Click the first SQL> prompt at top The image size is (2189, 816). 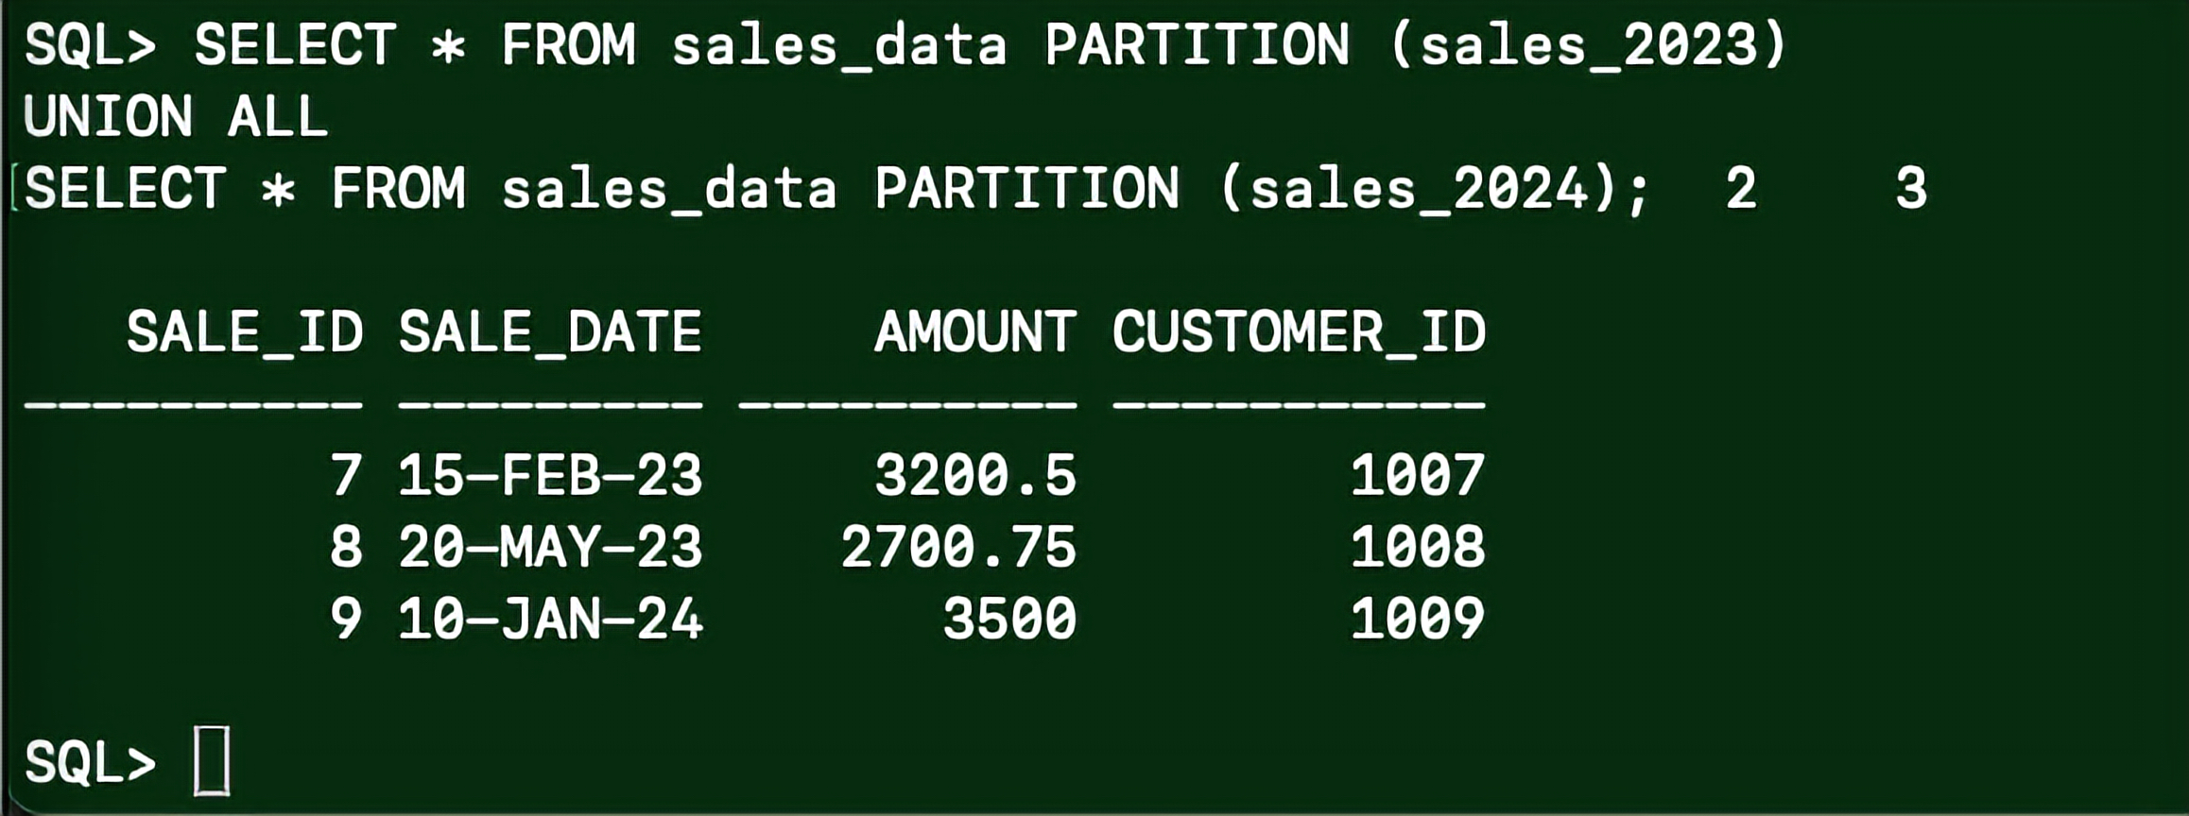[x=91, y=45]
